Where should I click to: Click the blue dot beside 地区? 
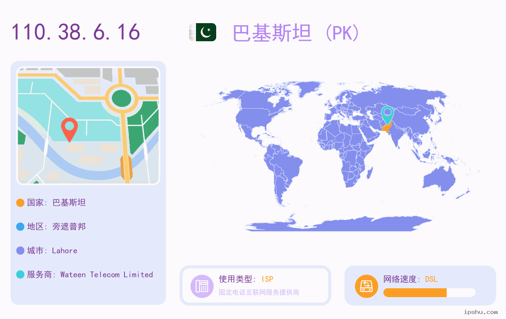pos(20,227)
